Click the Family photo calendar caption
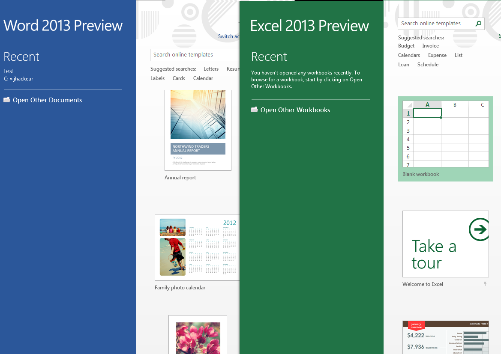The height and width of the screenshot is (354, 501). [180, 288]
